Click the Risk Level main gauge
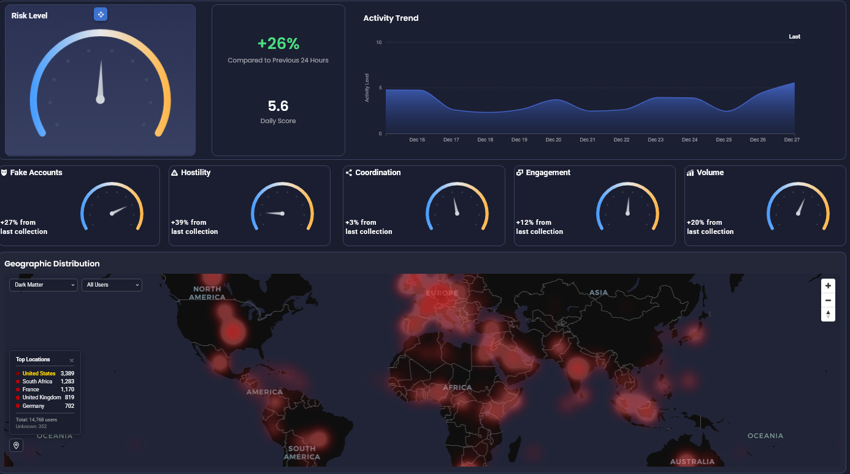The width and height of the screenshot is (850, 474). coord(101,83)
